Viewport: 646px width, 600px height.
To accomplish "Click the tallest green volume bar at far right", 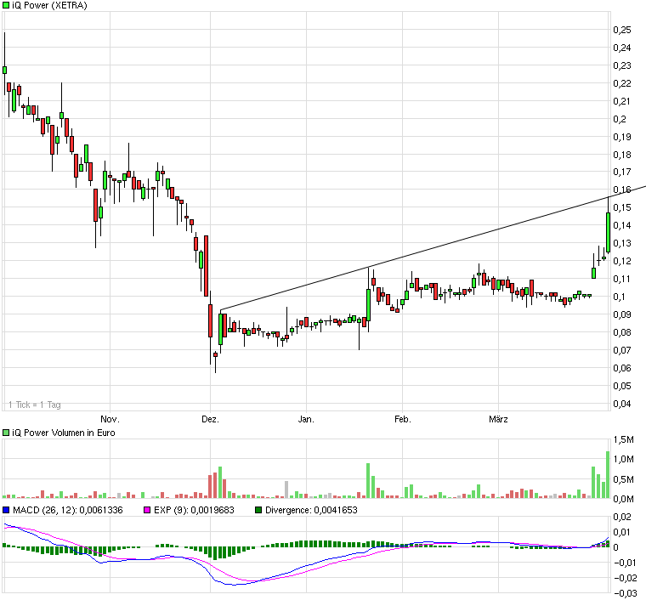I will pyautogui.click(x=608, y=474).
